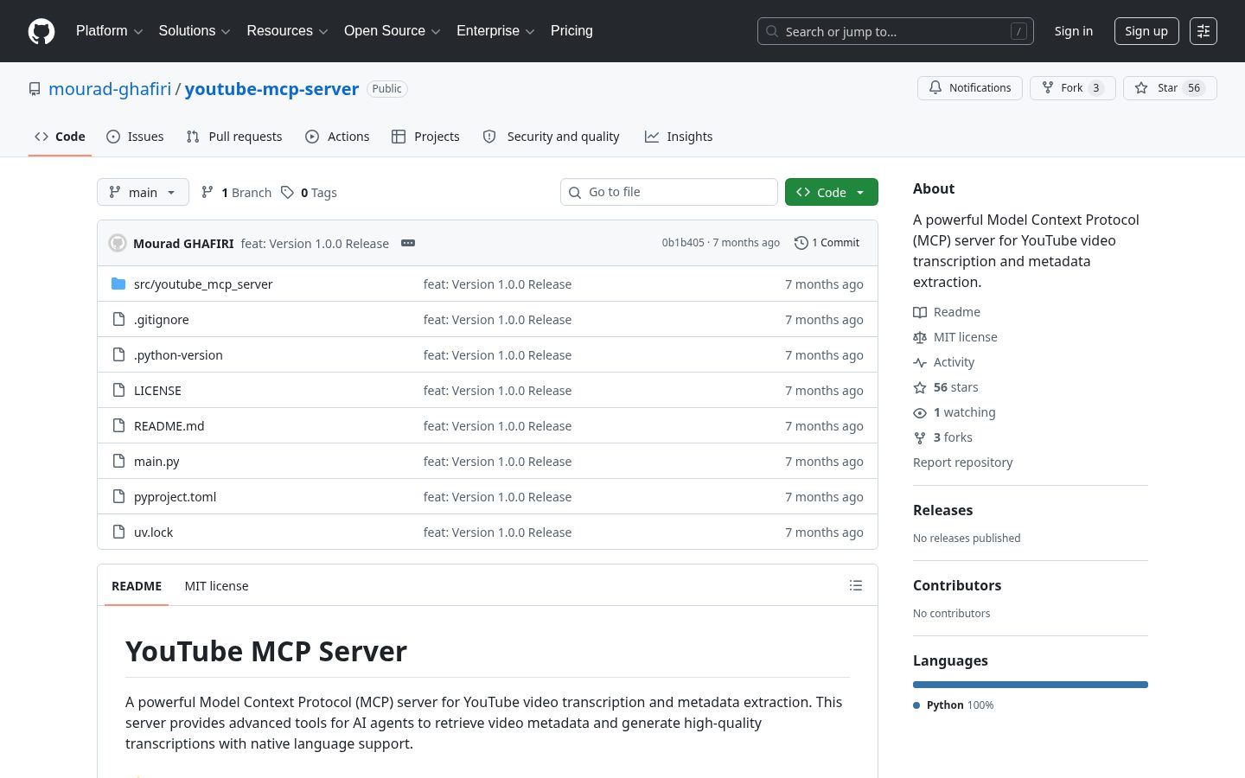This screenshot has width=1245, height=778.
Task: Click the pulse icon next to Activity
Action: tap(920, 362)
